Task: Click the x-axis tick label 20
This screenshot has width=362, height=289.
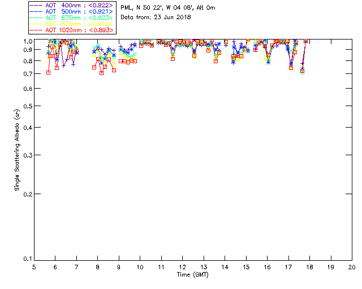Action: pos(352,266)
